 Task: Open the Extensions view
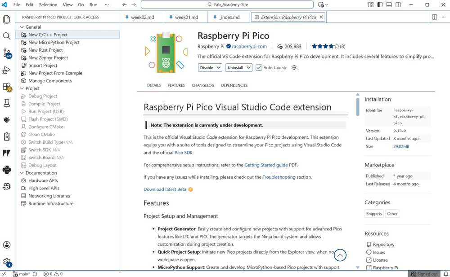point(6,85)
